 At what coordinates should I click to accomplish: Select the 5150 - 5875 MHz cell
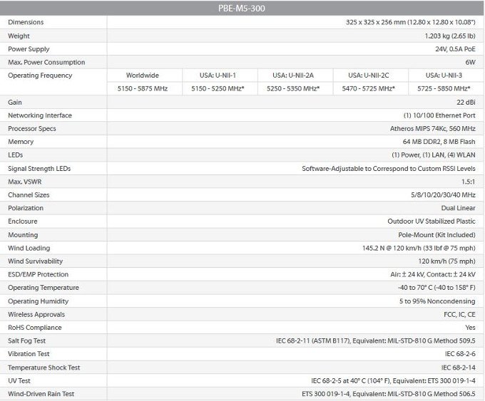point(142,88)
